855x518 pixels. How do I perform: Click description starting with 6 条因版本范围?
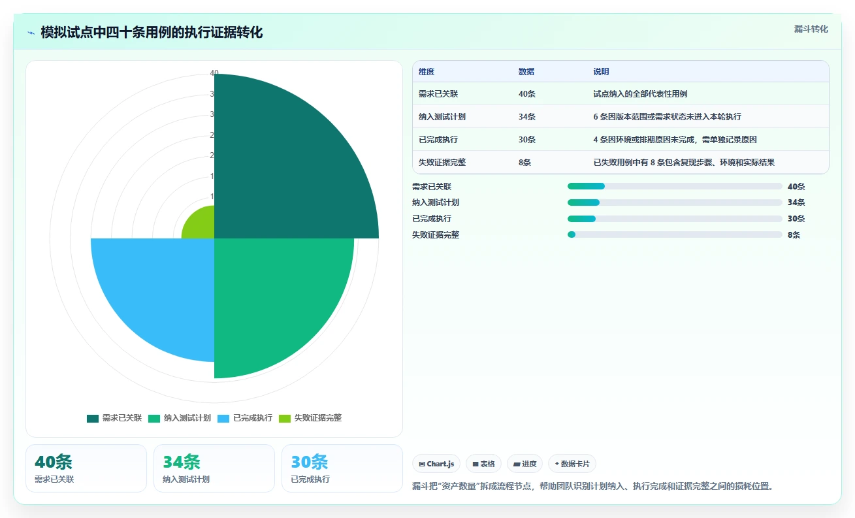click(x=667, y=117)
